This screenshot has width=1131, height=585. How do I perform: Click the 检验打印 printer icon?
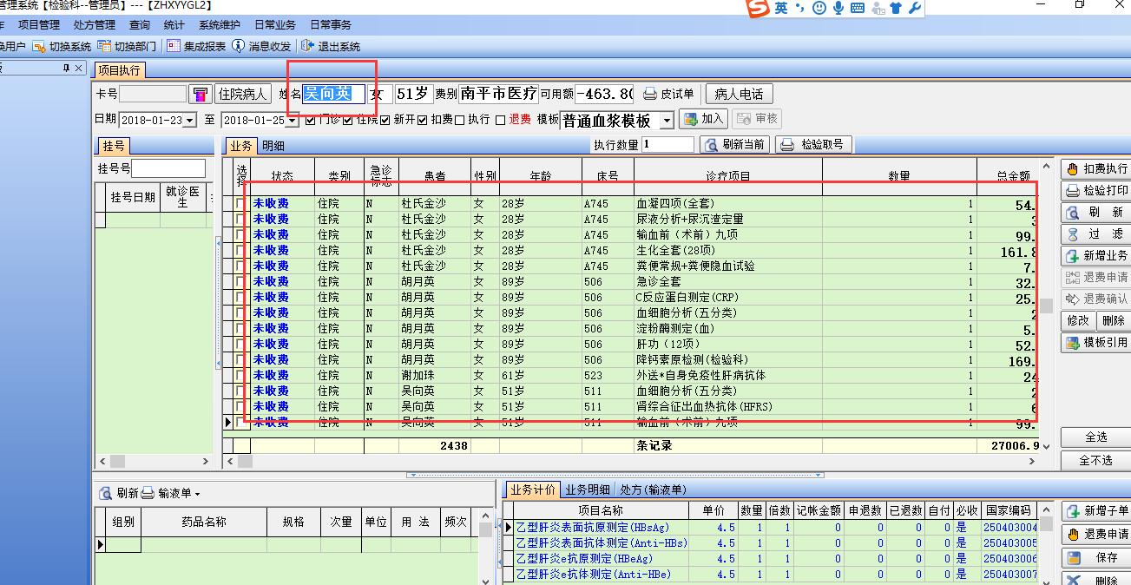[1072, 190]
